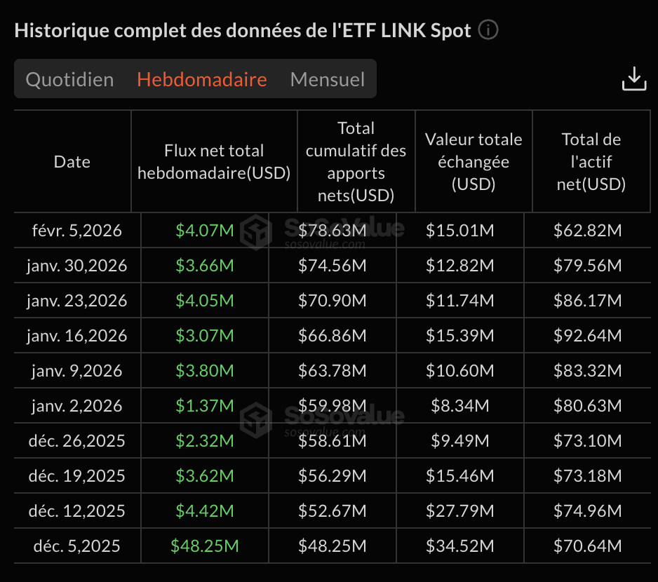Keep the Hebdomadaire tab active by clicking it
Viewport: 658px width, 582px height.
[202, 79]
